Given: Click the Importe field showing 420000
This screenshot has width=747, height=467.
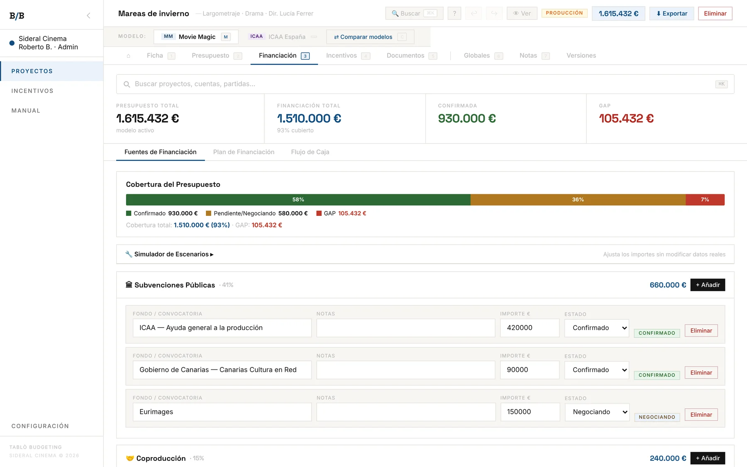Looking at the screenshot, I should pos(530,328).
